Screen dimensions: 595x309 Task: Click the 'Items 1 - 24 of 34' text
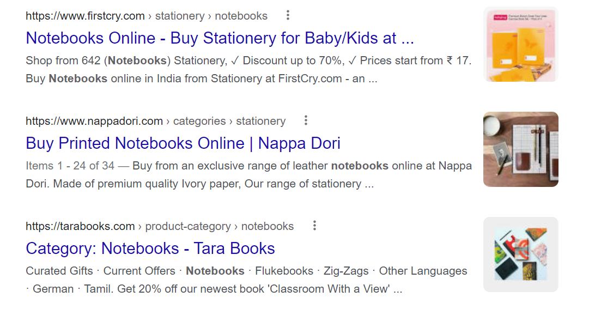[x=70, y=166]
